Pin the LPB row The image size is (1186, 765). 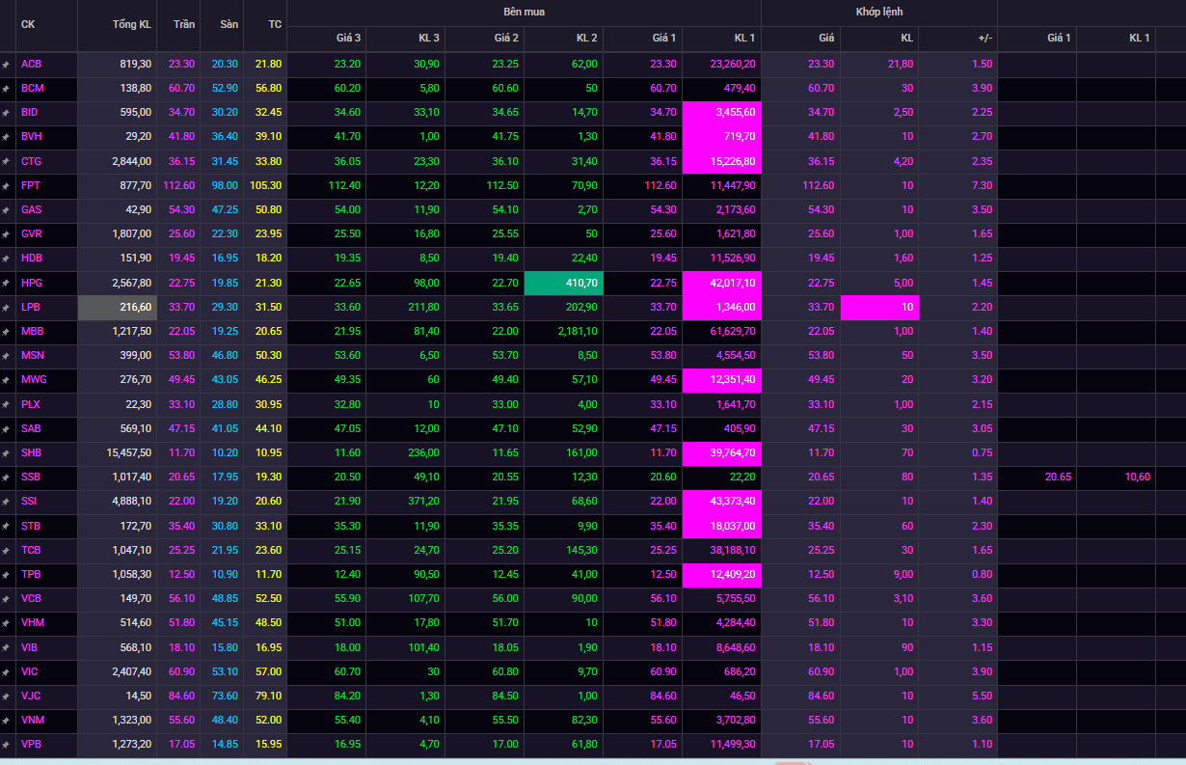(6, 308)
